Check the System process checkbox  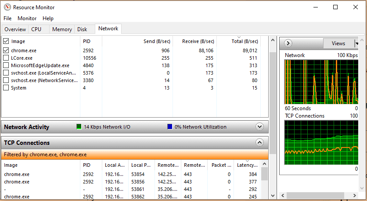[x=6, y=88]
